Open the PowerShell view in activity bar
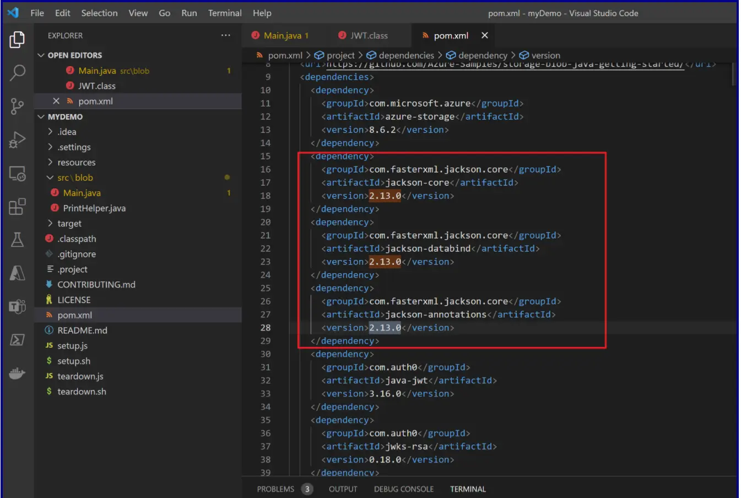This screenshot has height=498, width=741. tap(17, 339)
